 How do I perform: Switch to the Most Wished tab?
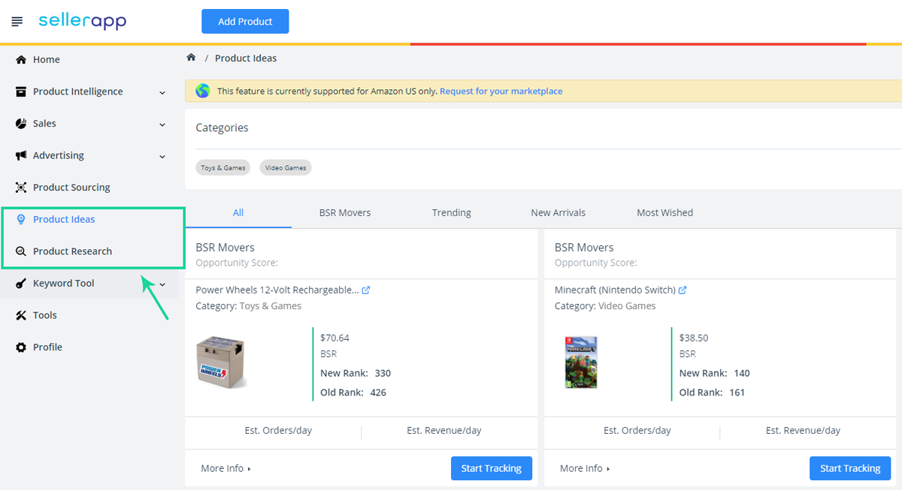(x=665, y=213)
